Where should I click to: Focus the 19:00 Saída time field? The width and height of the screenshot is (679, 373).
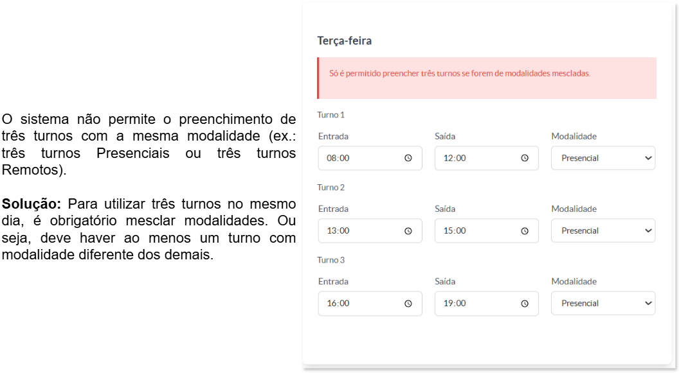pyautogui.click(x=486, y=304)
